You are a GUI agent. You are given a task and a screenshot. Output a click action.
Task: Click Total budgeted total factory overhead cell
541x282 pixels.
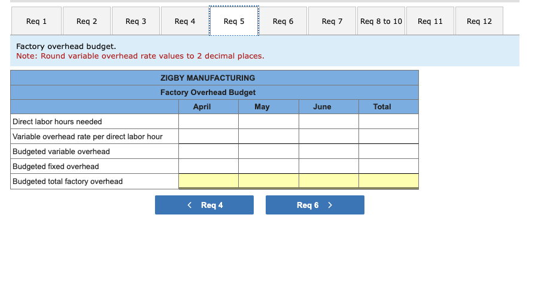click(x=388, y=181)
